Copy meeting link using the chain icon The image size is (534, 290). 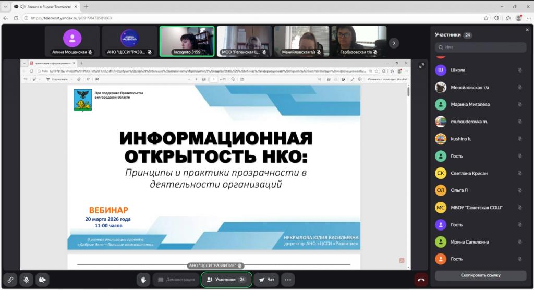tap(10, 280)
